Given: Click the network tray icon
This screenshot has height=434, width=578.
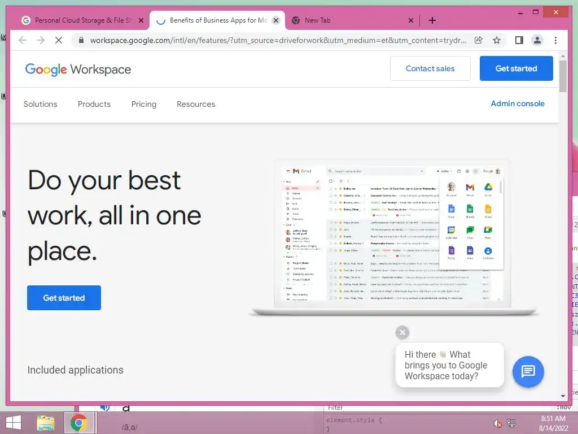Looking at the screenshot, I should (511, 423).
